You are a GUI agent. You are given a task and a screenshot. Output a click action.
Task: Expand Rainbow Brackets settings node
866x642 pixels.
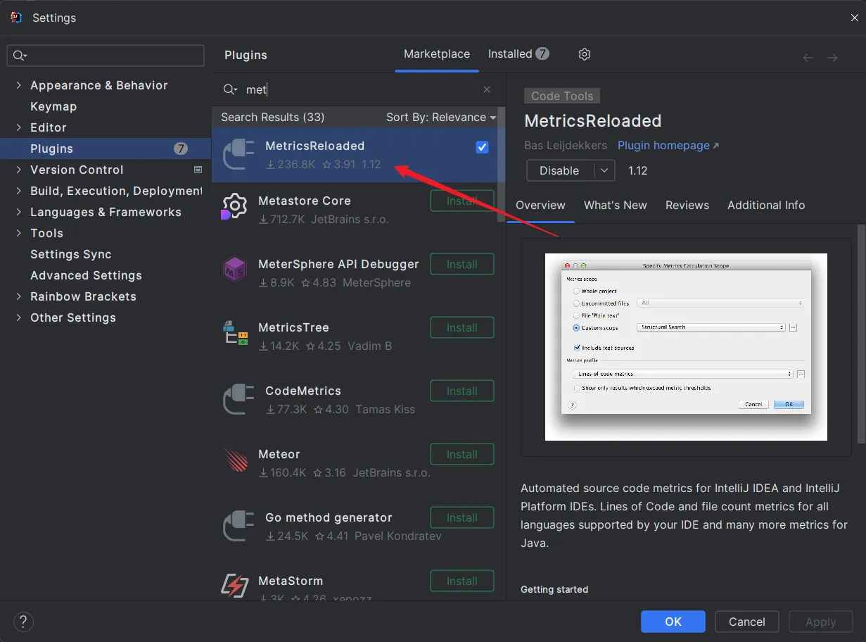tap(18, 296)
